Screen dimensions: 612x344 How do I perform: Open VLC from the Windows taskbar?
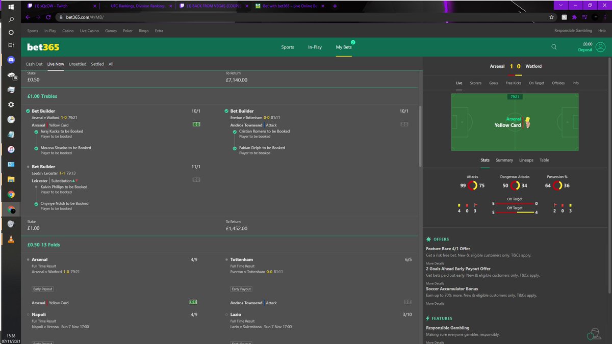[x=11, y=239]
